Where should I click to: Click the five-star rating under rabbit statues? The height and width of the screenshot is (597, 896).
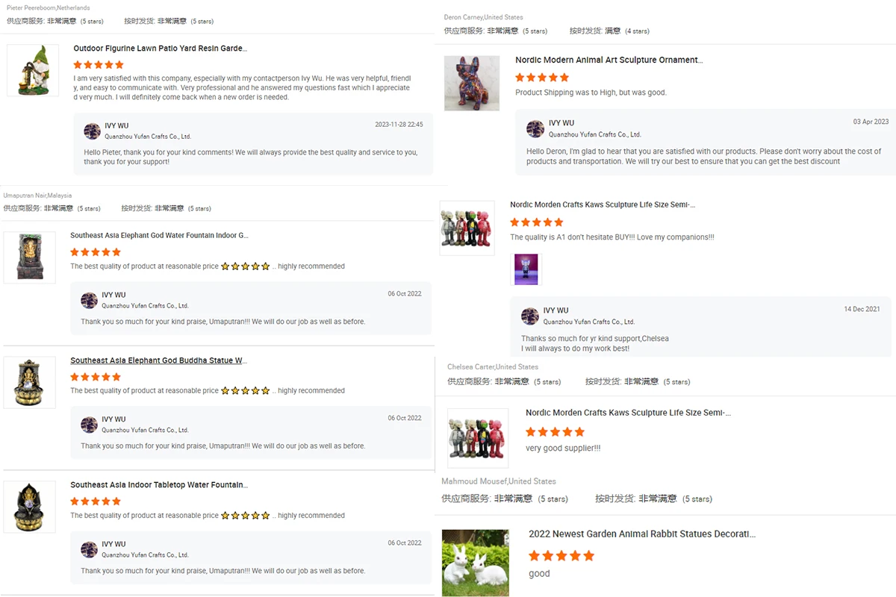[561, 556]
